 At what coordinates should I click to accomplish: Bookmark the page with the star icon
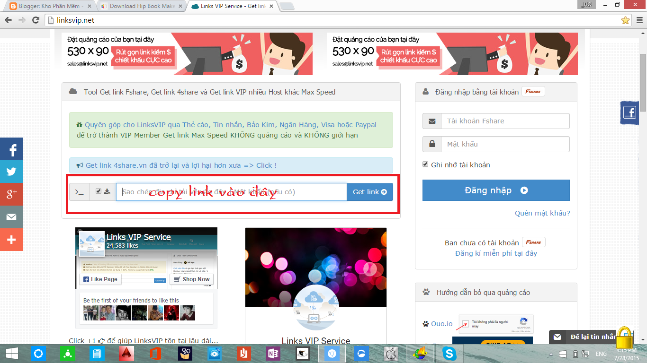click(625, 20)
